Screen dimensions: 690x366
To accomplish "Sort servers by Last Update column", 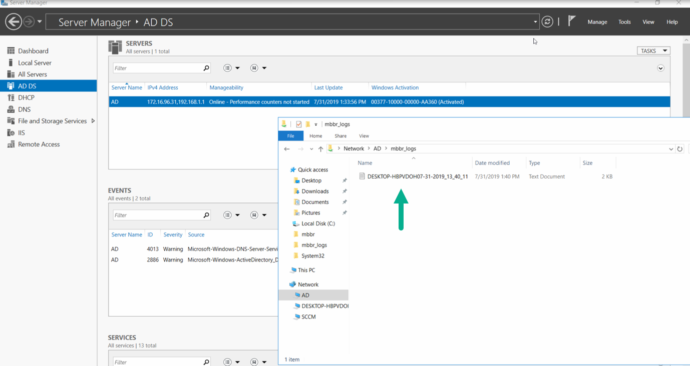I will click(x=328, y=87).
